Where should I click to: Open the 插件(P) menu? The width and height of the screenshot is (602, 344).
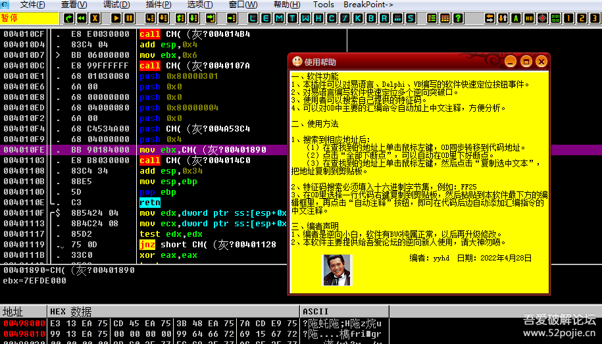click(158, 5)
